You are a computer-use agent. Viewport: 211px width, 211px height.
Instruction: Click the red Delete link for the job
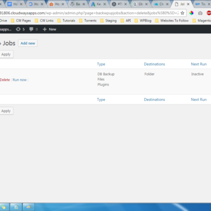click(x=5, y=80)
